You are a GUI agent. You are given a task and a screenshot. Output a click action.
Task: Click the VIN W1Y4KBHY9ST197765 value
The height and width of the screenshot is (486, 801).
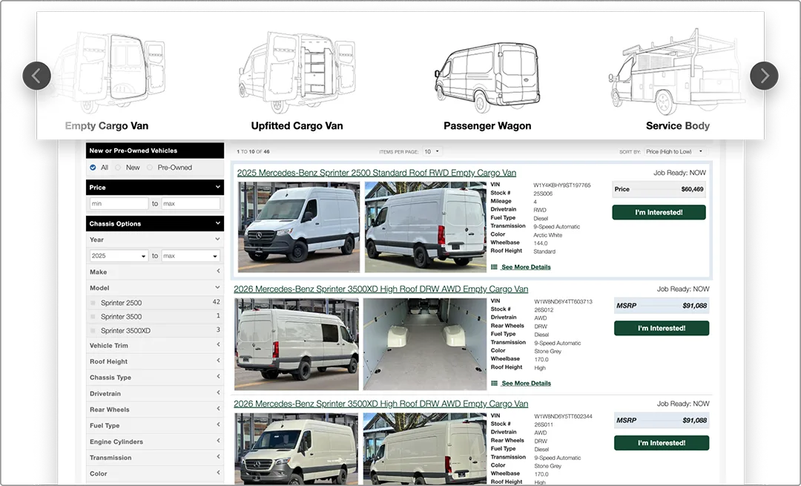(x=562, y=185)
